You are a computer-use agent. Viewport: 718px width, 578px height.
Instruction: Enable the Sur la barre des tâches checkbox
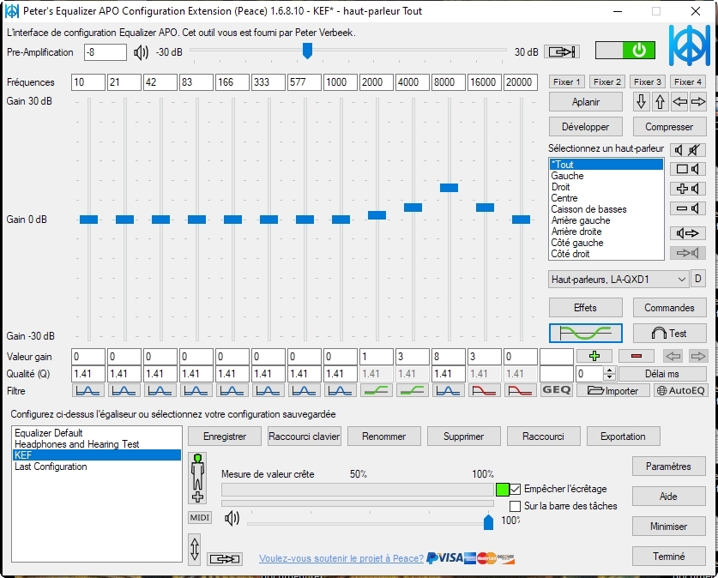click(x=516, y=506)
